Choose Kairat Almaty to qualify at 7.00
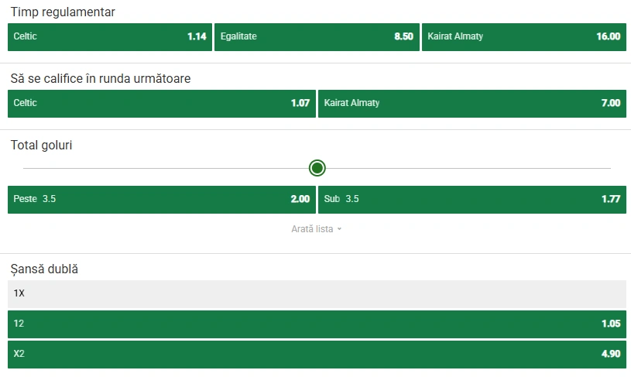This screenshot has height=377, width=631. point(472,104)
